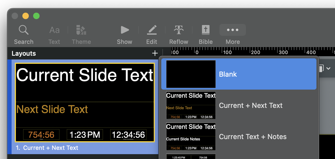The width and height of the screenshot is (335, 159).
Task: Click the plus button beside Layouts
Action: tap(155, 54)
